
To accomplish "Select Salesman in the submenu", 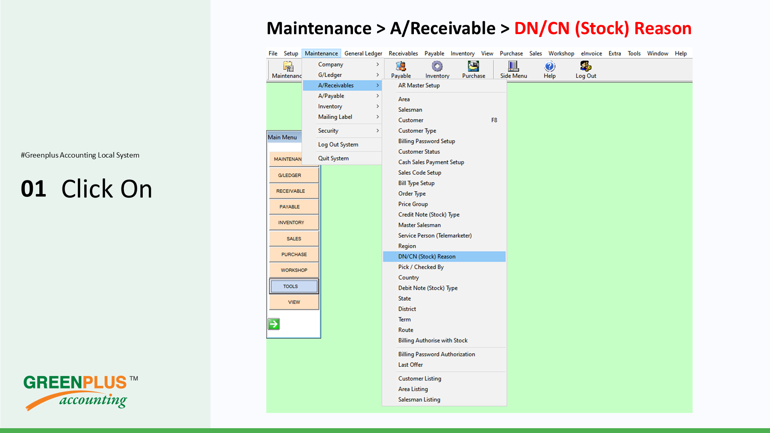I will click(x=444, y=110).
